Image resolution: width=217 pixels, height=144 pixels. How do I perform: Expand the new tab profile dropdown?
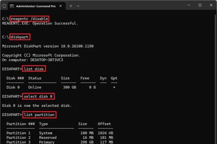pyautogui.click(x=78, y=6)
